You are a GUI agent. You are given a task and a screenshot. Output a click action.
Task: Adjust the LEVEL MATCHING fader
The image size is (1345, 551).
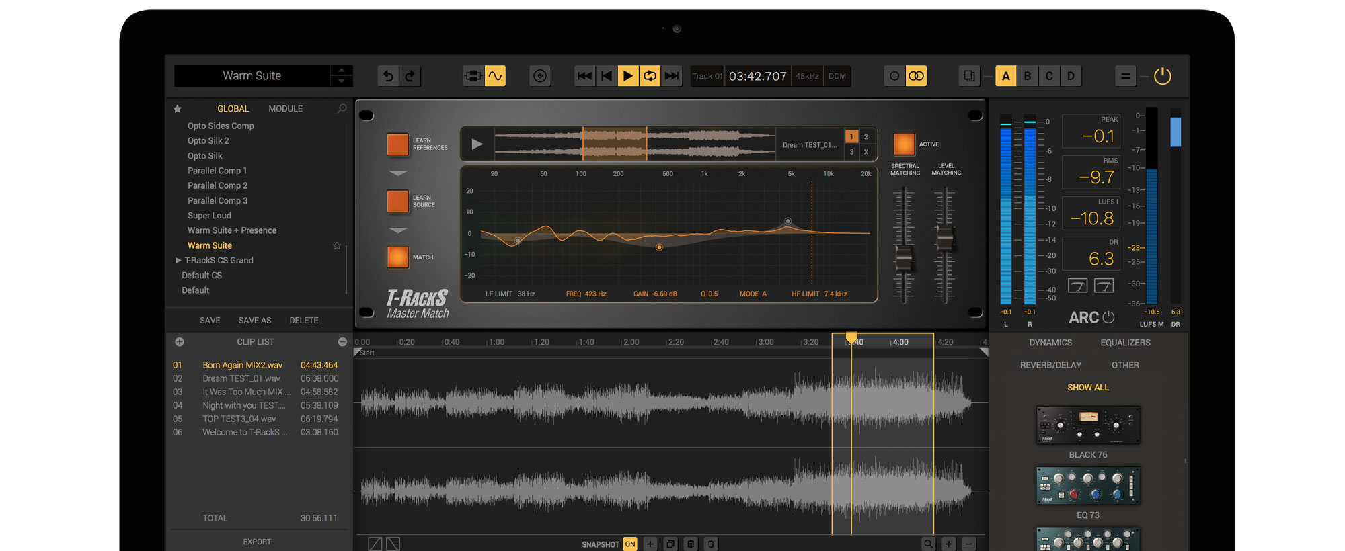pos(945,239)
